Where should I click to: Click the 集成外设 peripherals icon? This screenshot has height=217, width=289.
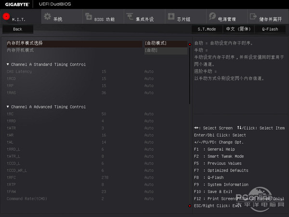coord(129,16)
